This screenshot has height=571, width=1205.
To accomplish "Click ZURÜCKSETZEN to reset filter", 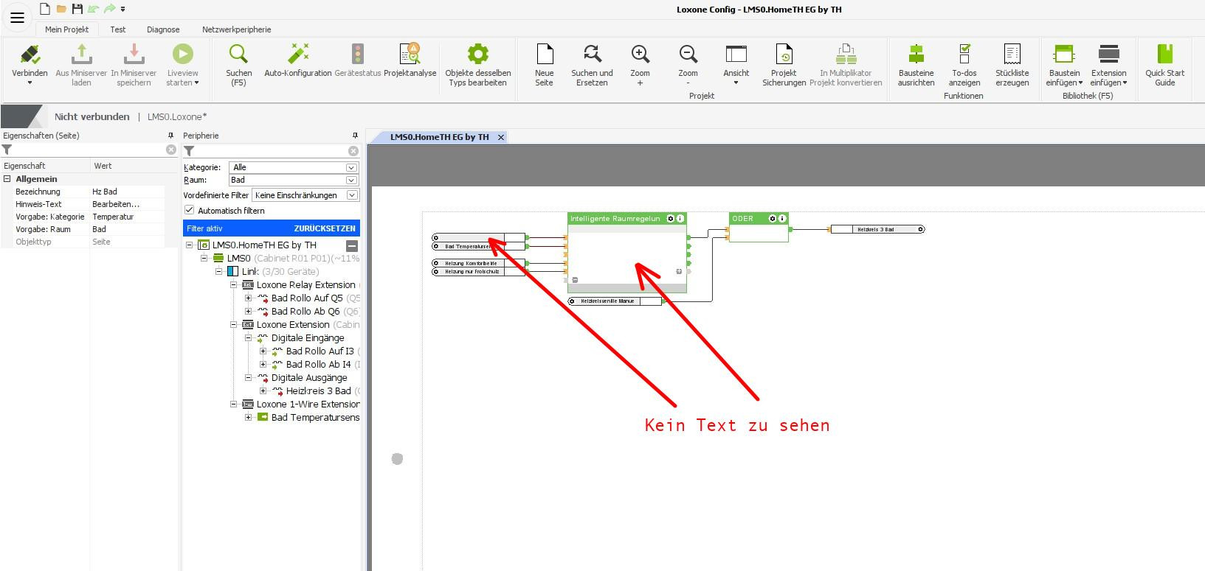I will (325, 228).
